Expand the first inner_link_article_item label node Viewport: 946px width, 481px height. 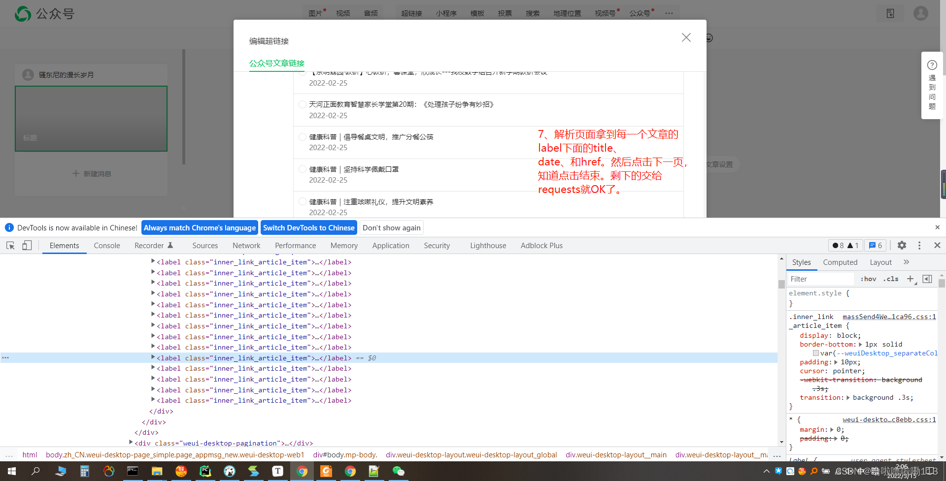click(x=153, y=261)
